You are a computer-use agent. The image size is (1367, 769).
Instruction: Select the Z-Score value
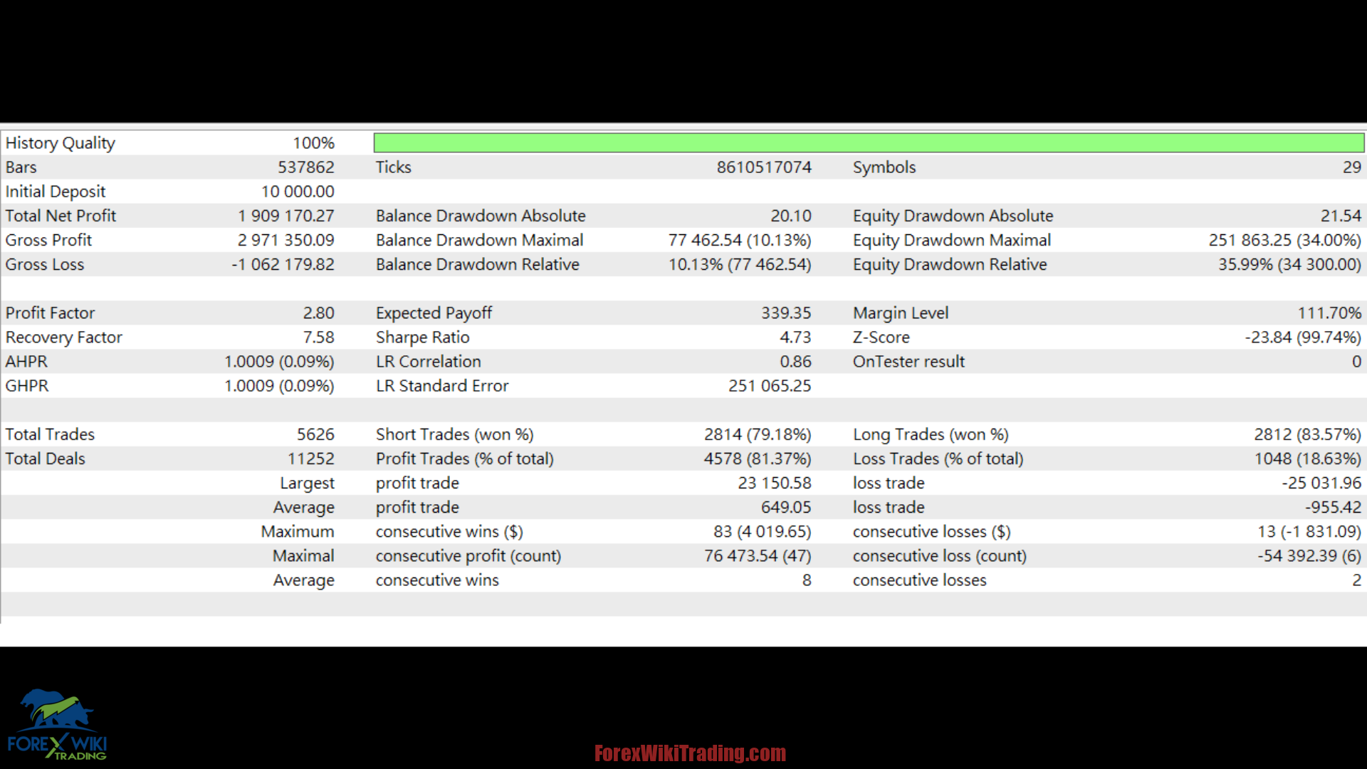(1302, 337)
